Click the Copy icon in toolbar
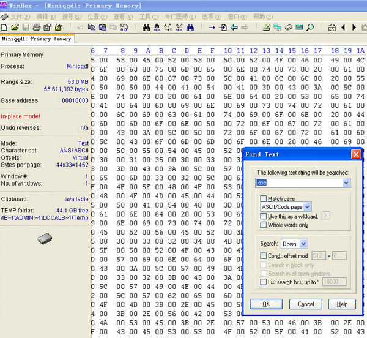This screenshot has width=367, height=338. point(92,28)
